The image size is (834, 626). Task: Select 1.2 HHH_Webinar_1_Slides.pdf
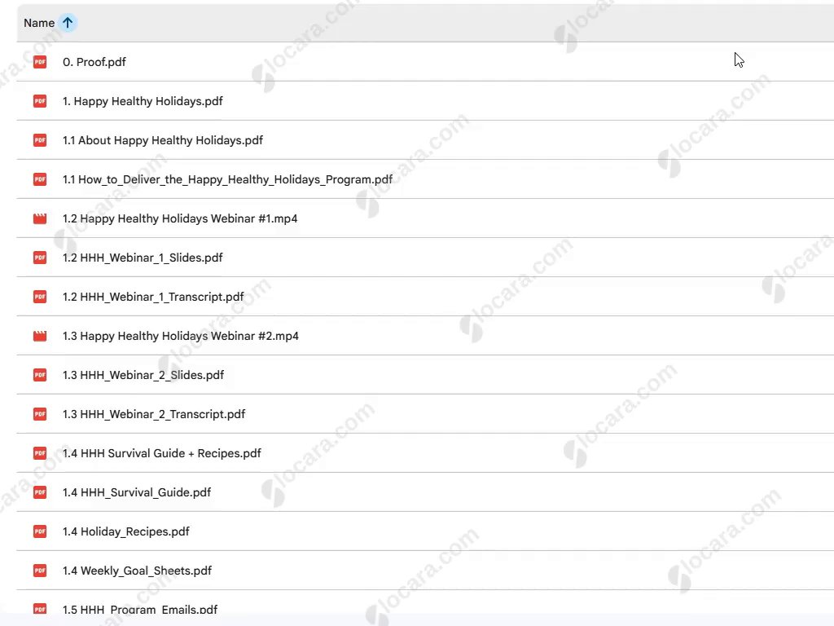143,258
